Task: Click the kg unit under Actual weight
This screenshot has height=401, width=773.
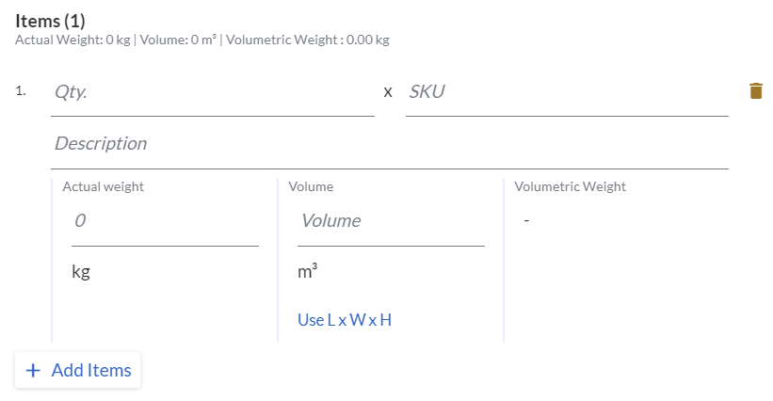Action: (81, 273)
